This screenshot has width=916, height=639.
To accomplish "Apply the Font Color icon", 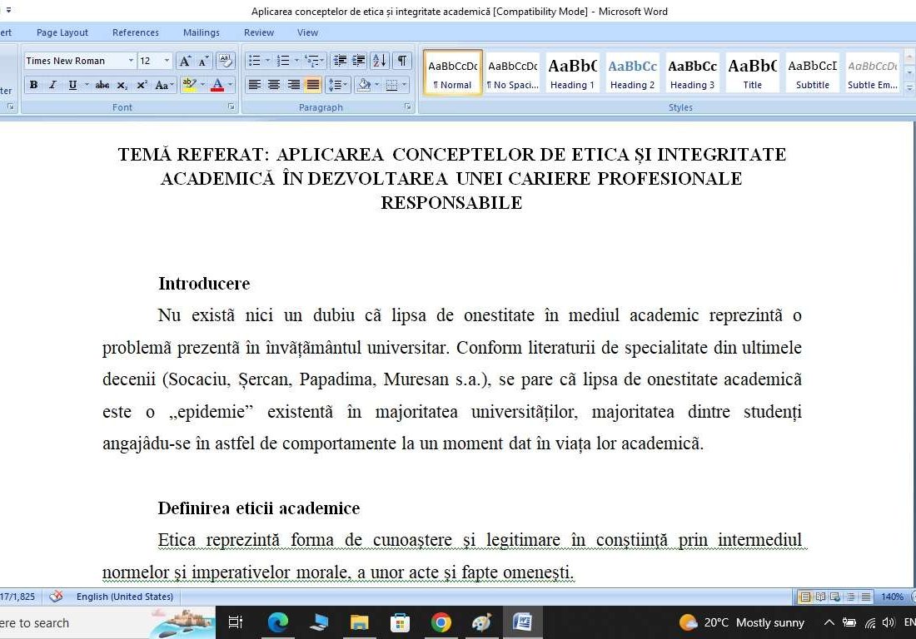I will [217, 84].
